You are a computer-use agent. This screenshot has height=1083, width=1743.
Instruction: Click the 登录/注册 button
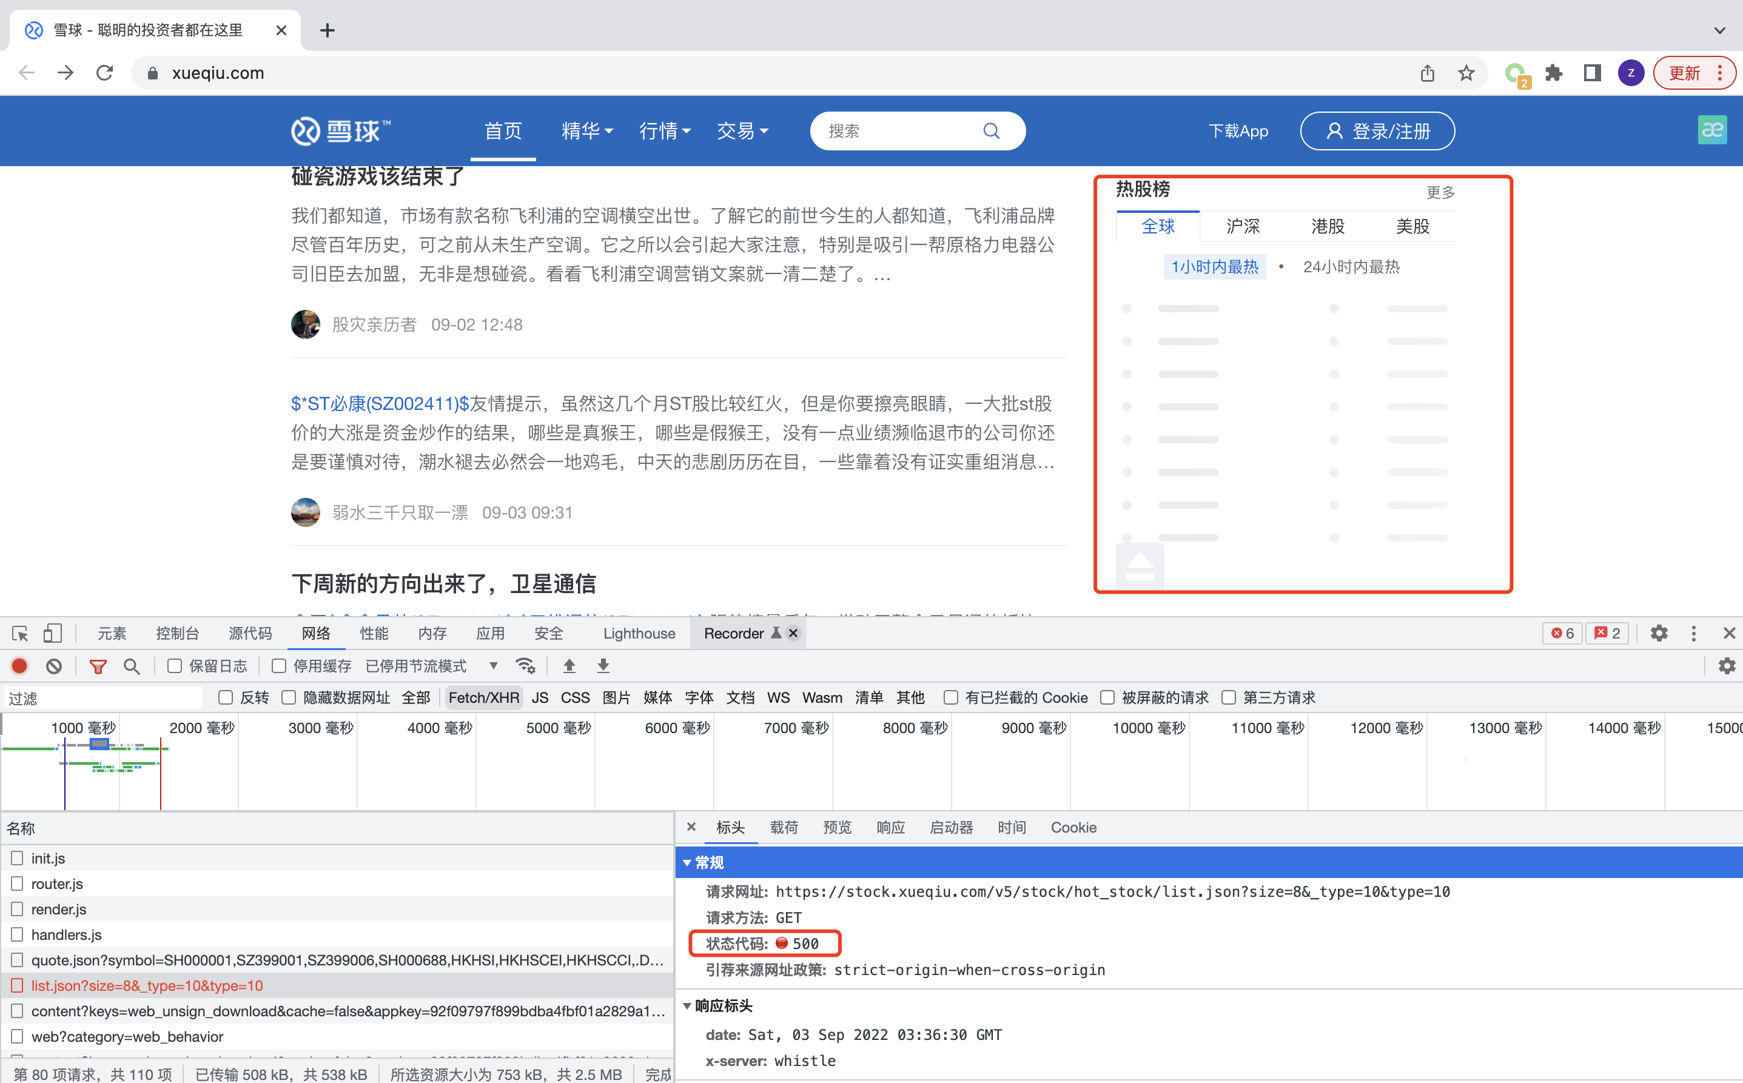click(x=1377, y=130)
